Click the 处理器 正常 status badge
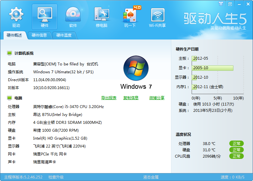Screen dimensions: 253x181 236,143
